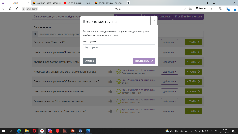The height and width of the screenshot is (134, 238).
Task: Close the group code dialog with X
Action: tap(154, 21)
